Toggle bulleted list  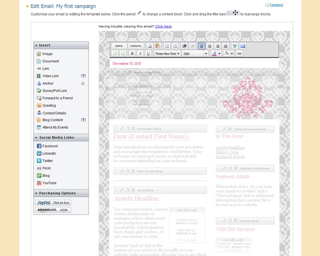(x=167, y=46)
